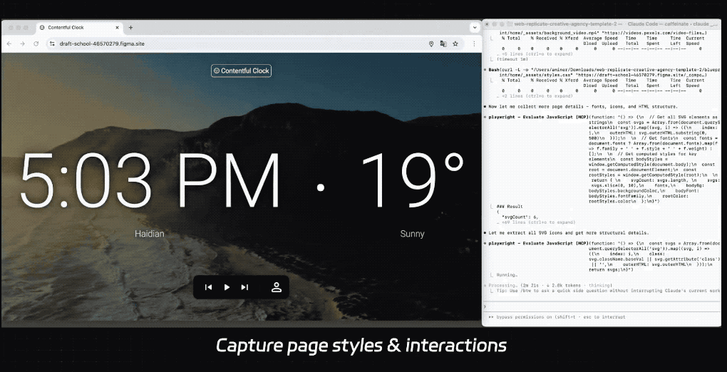This screenshot has width=727, height=372.
Task: Expand the tab search dropdown arrow
Action: (475, 27)
